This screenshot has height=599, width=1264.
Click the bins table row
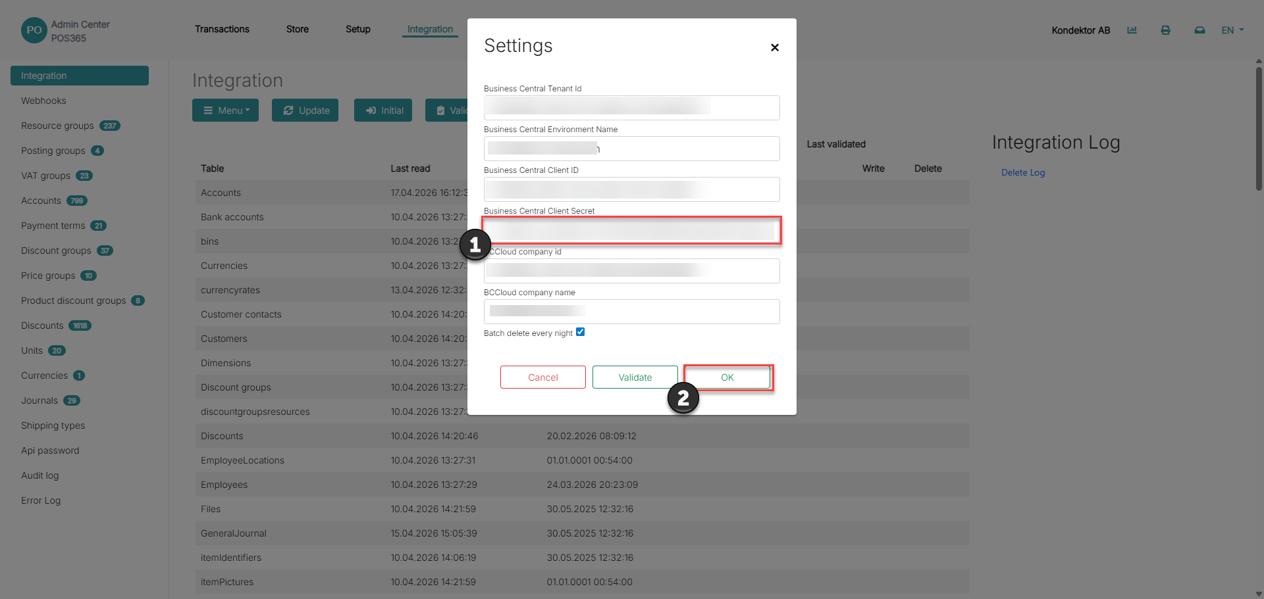(x=582, y=241)
